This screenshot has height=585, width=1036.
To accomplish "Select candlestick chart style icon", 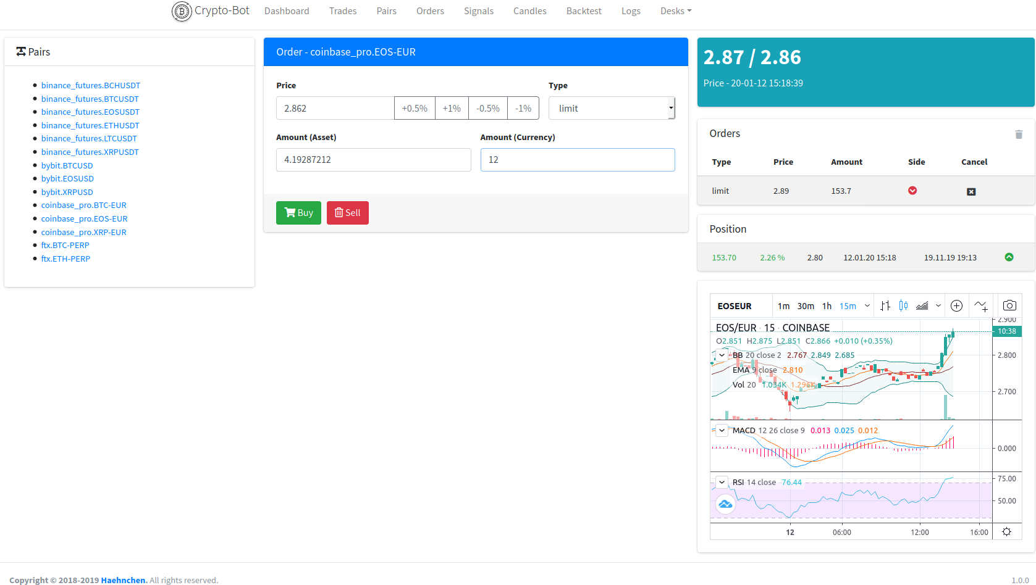I will pos(903,305).
